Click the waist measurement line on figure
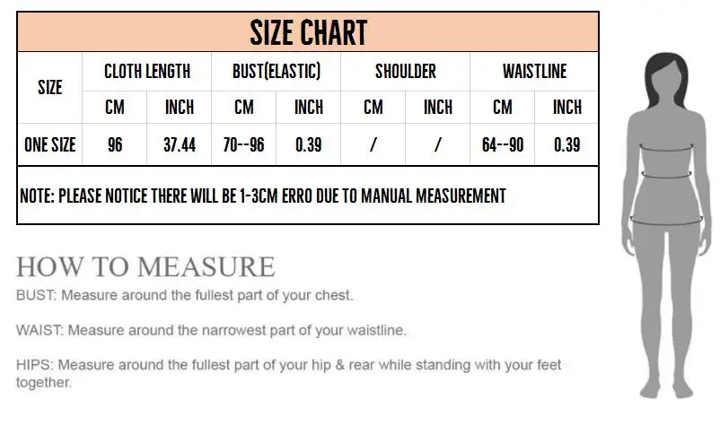This screenshot has height=426, width=720. [x=666, y=175]
